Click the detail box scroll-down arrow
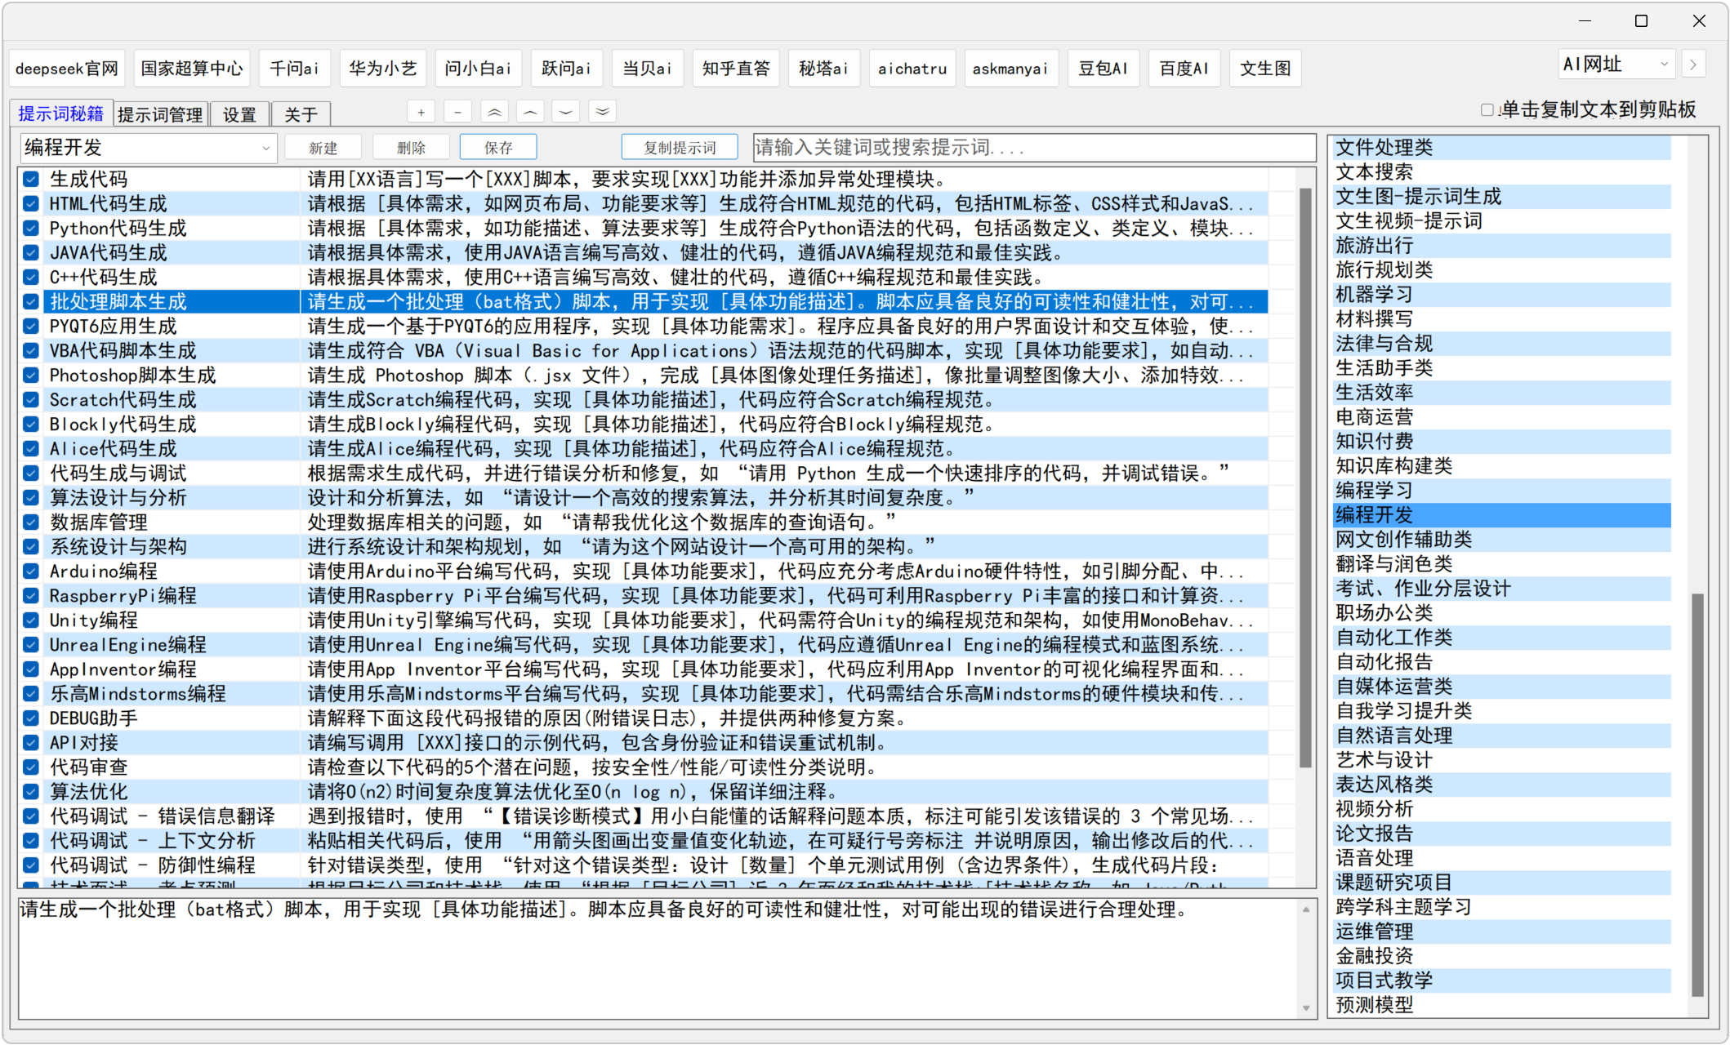Image resolution: width=1730 pixels, height=1045 pixels. [x=1306, y=1009]
